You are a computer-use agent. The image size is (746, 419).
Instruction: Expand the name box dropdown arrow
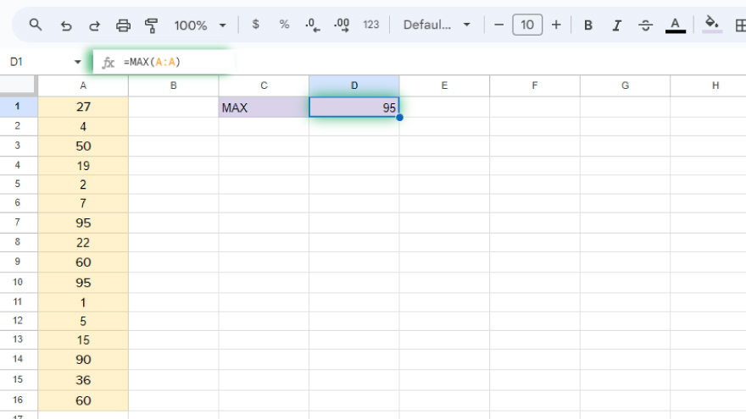pos(78,62)
